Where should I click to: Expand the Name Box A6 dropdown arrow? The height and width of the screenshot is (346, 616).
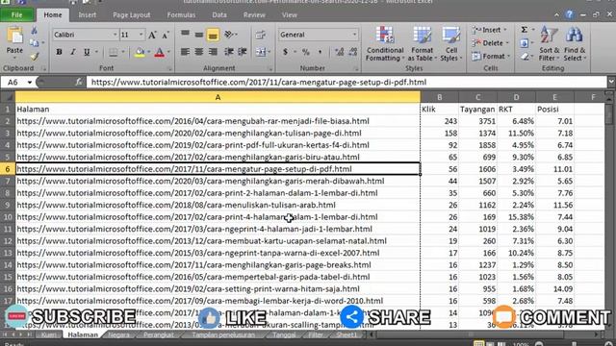tap(30, 83)
